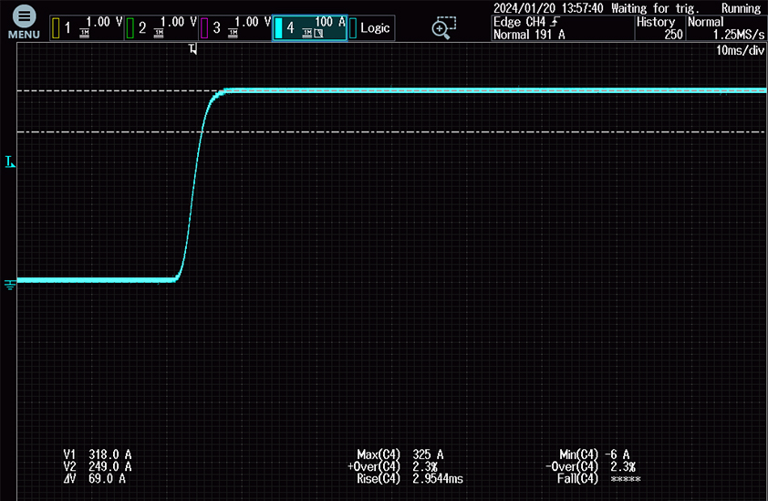
Task: Click the Running status indicator
Action: click(x=741, y=7)
